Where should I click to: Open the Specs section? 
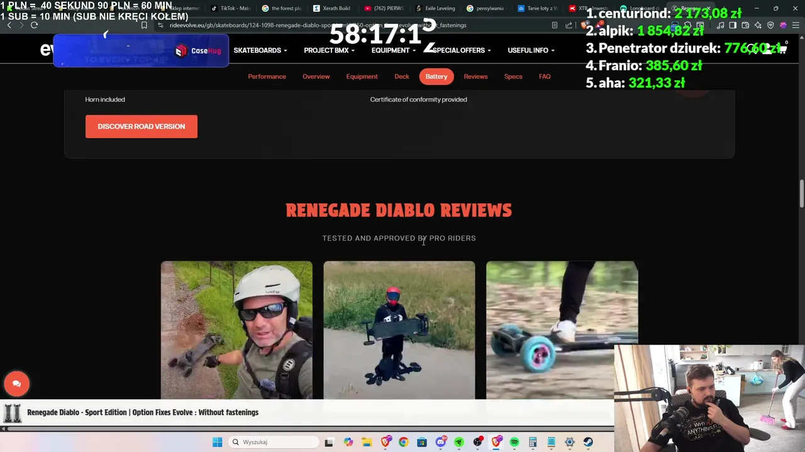513,77
